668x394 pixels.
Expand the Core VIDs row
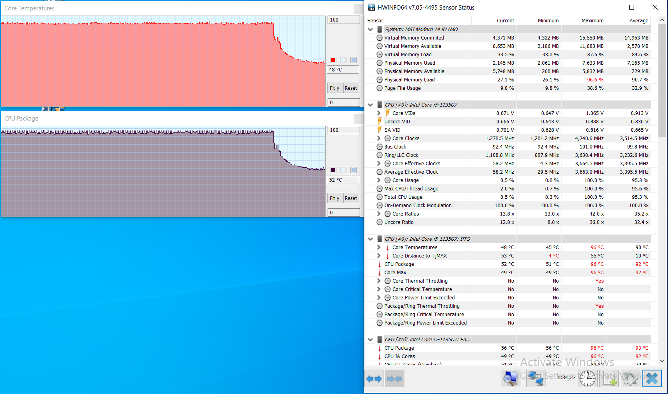pyautogui.click(x=379, y=113)
